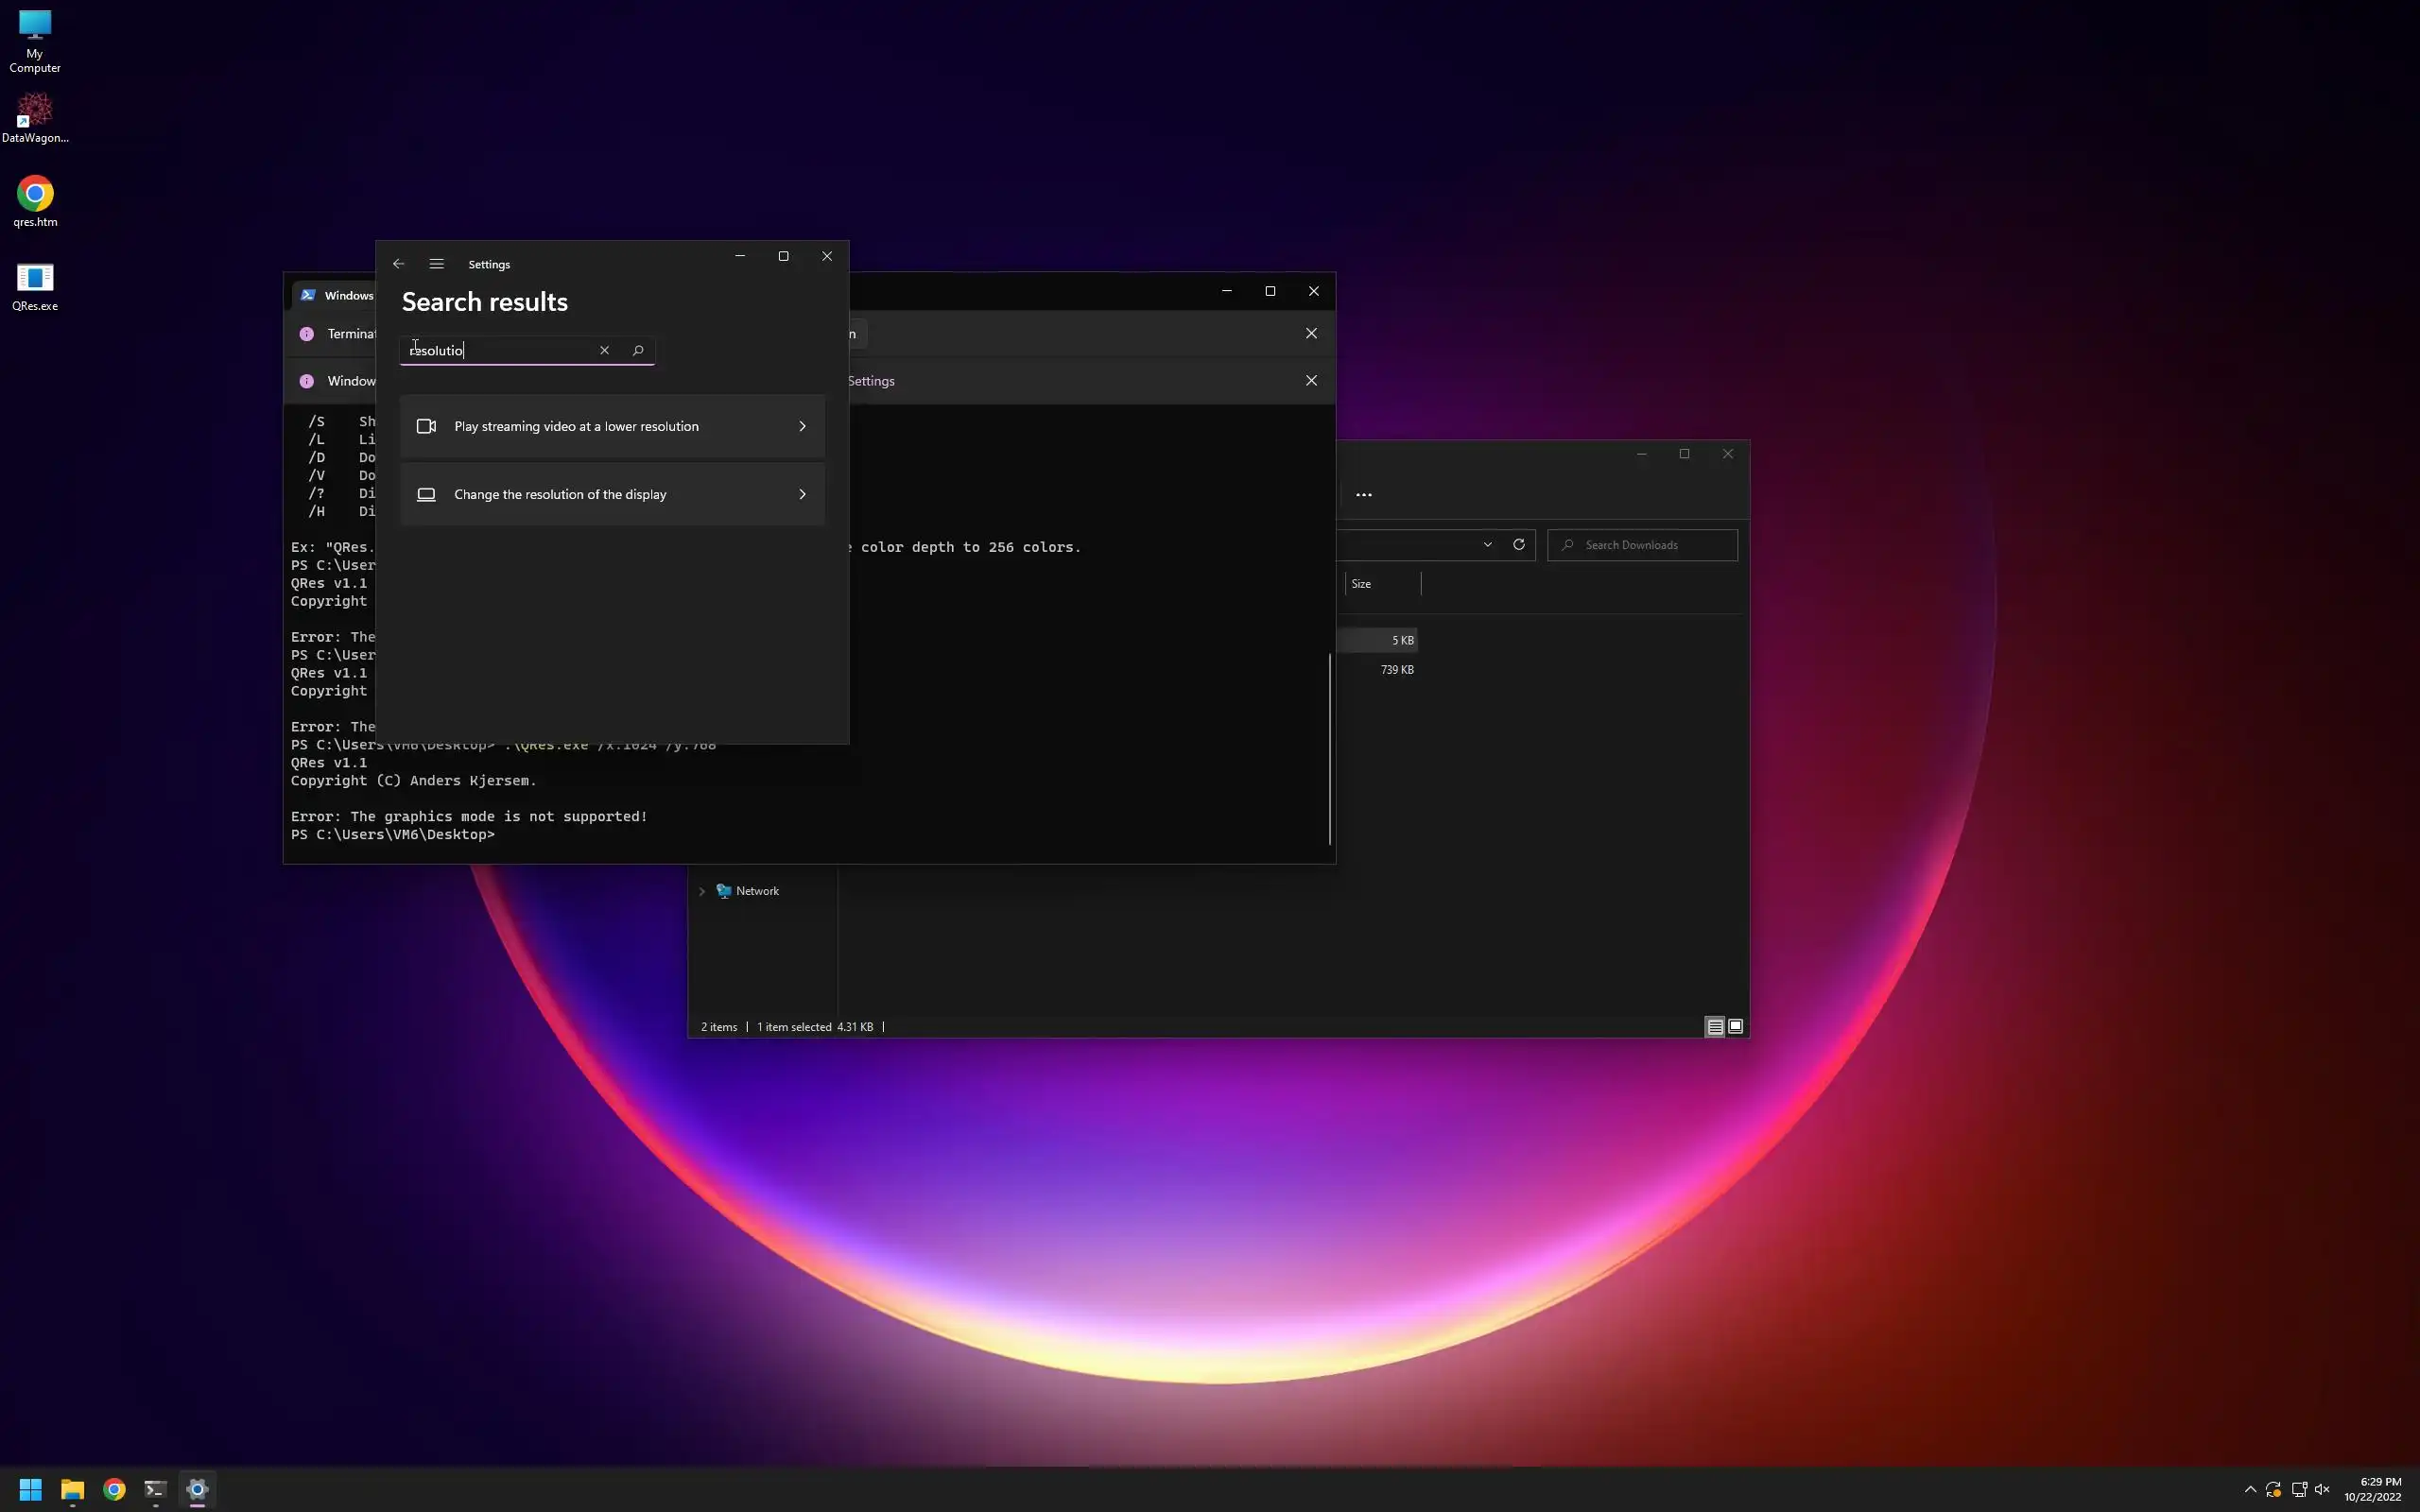Click Windows Start button on taskbar
The width and height of the screenshot is (2420, 1512).
pyautogui.click(x=30, y=1489)
